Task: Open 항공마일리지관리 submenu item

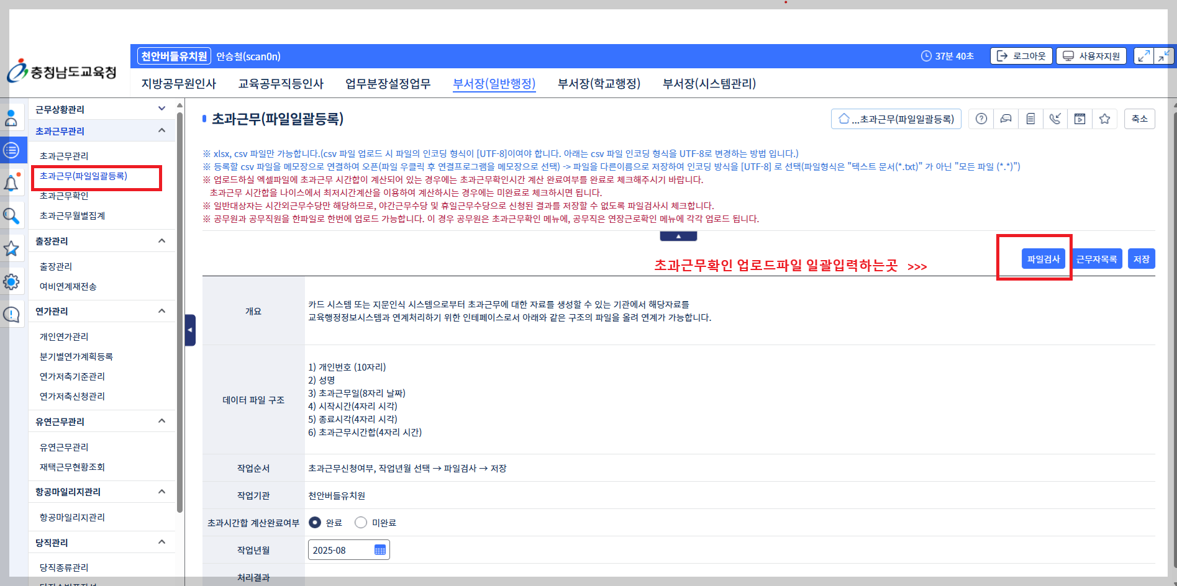Action: coord(72,517)
